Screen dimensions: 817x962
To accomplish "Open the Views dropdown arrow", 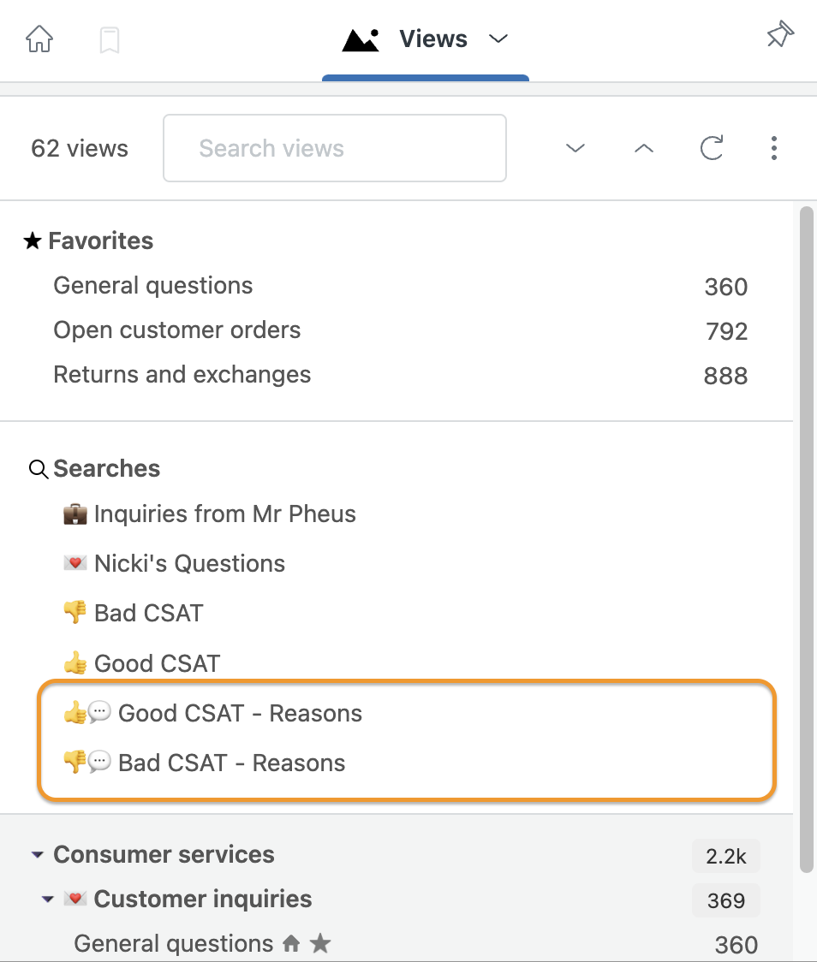I will click(x=498, y=39).
